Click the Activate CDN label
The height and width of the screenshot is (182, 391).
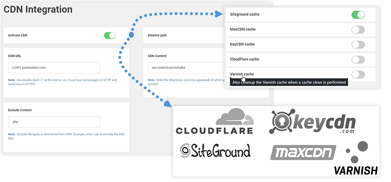pos(18,35)
